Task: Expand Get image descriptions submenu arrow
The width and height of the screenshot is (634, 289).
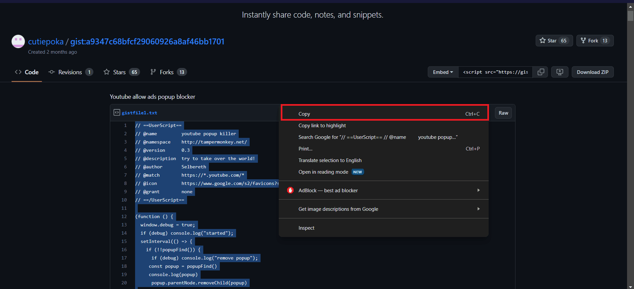Action: click(x=478, y=209)
